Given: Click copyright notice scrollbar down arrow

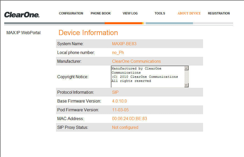Looking at the screenshot, I should [x=186, y=85].
